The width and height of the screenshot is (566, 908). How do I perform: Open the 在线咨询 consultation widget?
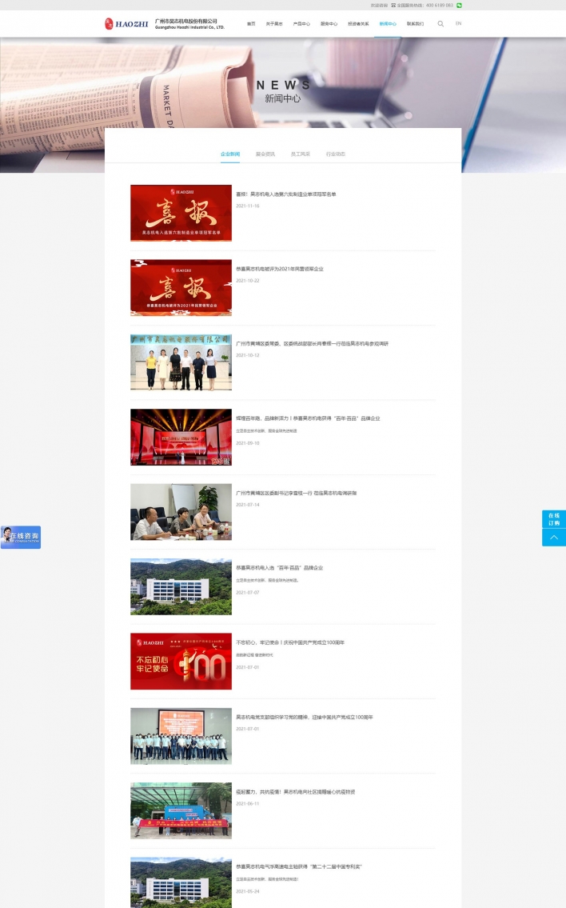click(x=21, y=537)
